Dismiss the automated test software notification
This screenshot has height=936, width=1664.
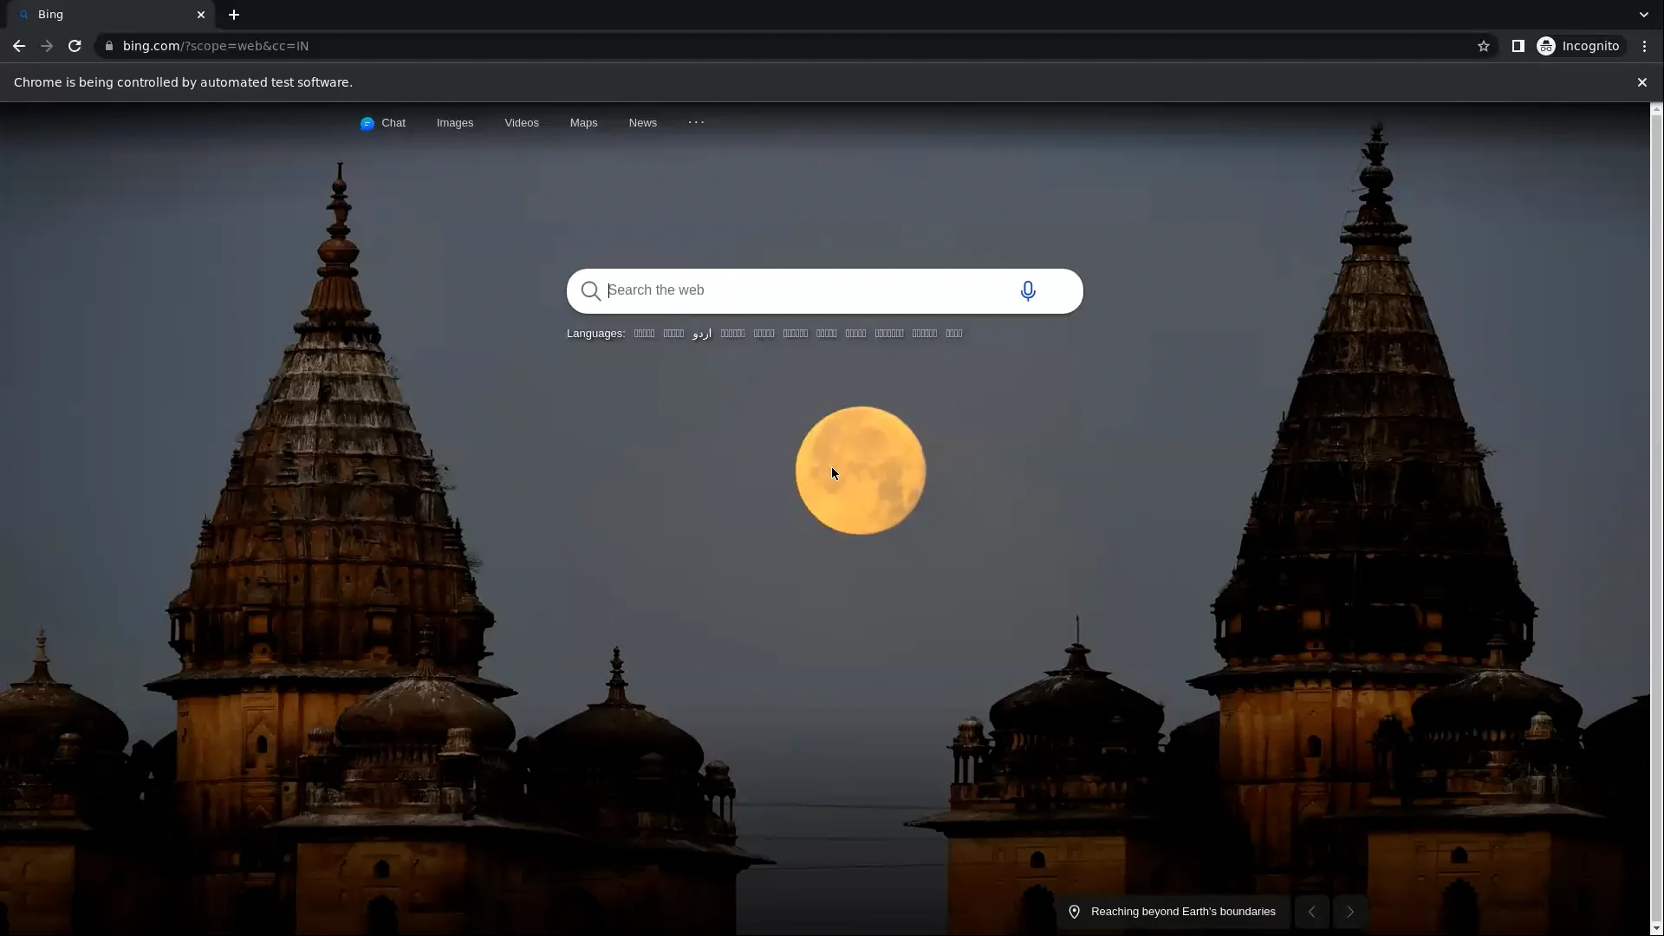coord(1642,82)
